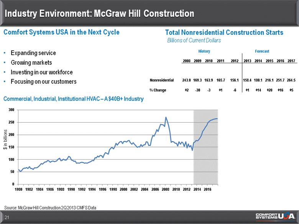Click the 'History' table header

[x=204, y=51]
